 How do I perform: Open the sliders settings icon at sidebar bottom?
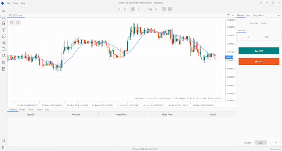tap(4, 147)
